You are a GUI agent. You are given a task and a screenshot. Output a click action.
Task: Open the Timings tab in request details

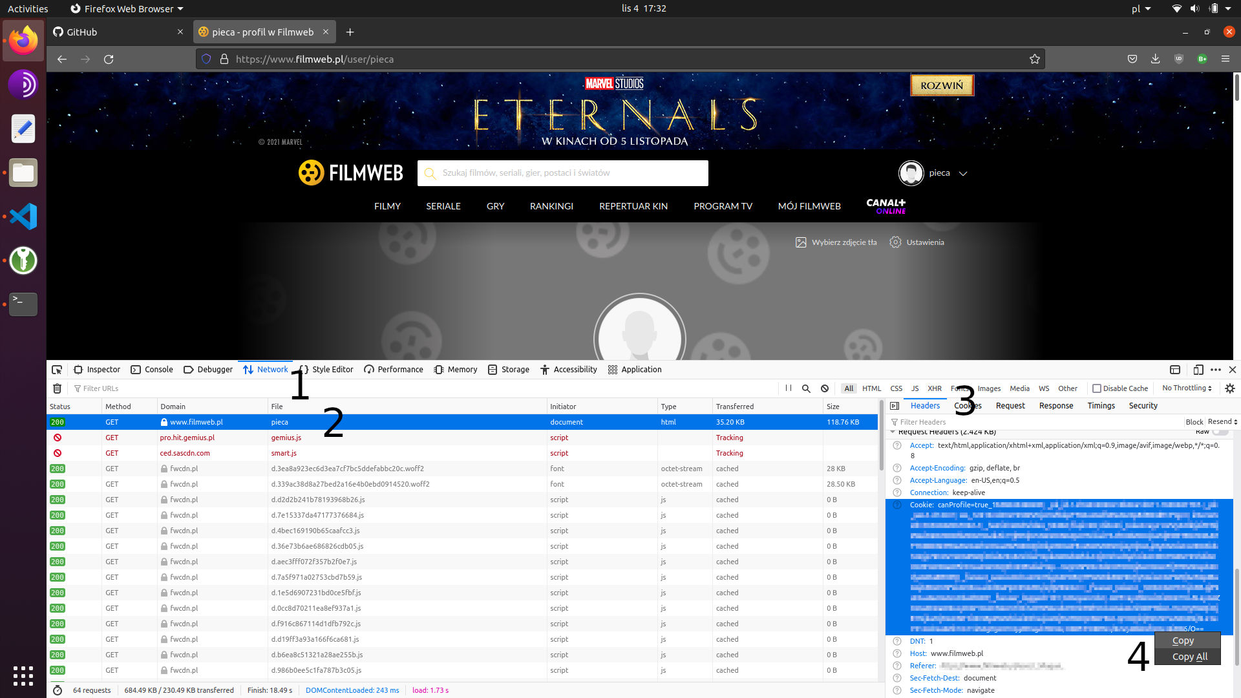point(1101,406)
